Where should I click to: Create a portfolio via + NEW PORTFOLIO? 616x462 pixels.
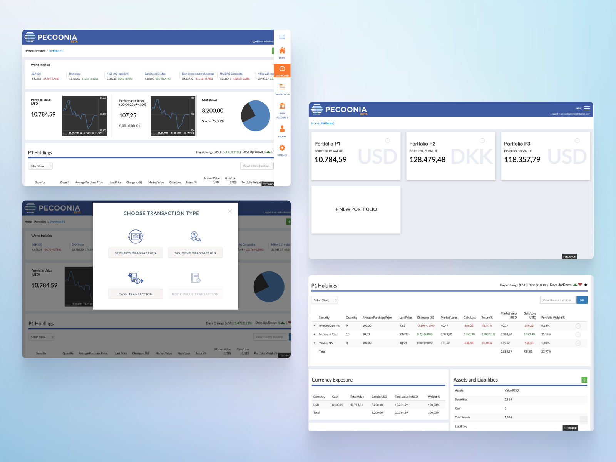[356, 209]
